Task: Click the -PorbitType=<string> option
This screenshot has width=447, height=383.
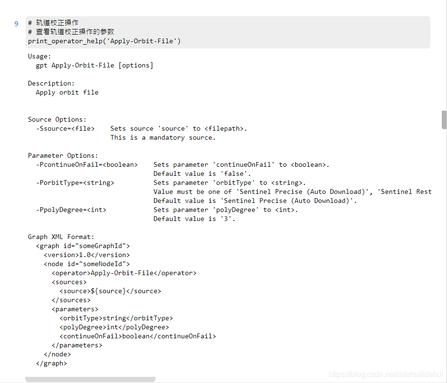Action: pos(75,182)
